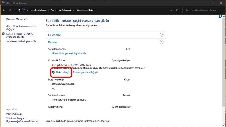226x127 pixels.
Task: Click shield icon next to Bakımı başlat
Action: tap(54, 72)
